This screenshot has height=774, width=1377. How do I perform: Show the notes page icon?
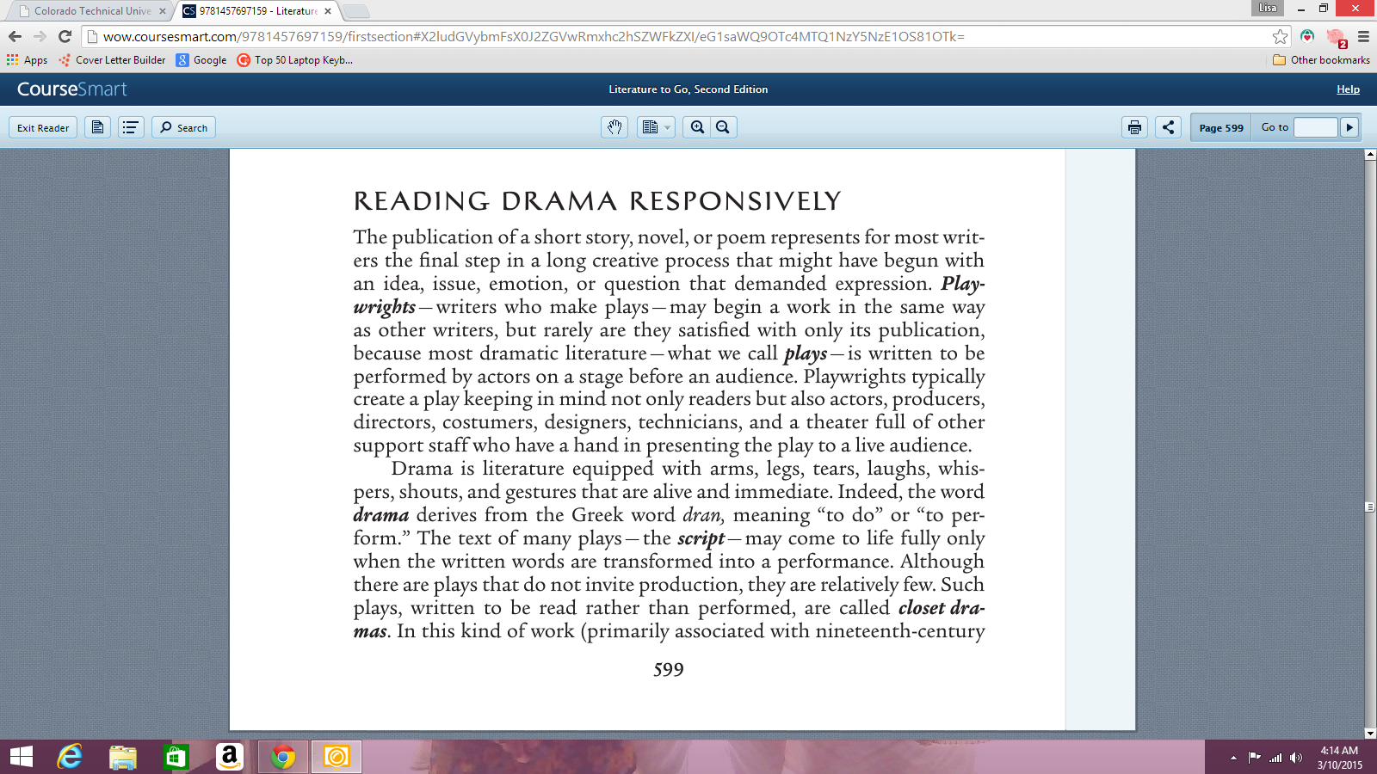click(x=98, y=127)
